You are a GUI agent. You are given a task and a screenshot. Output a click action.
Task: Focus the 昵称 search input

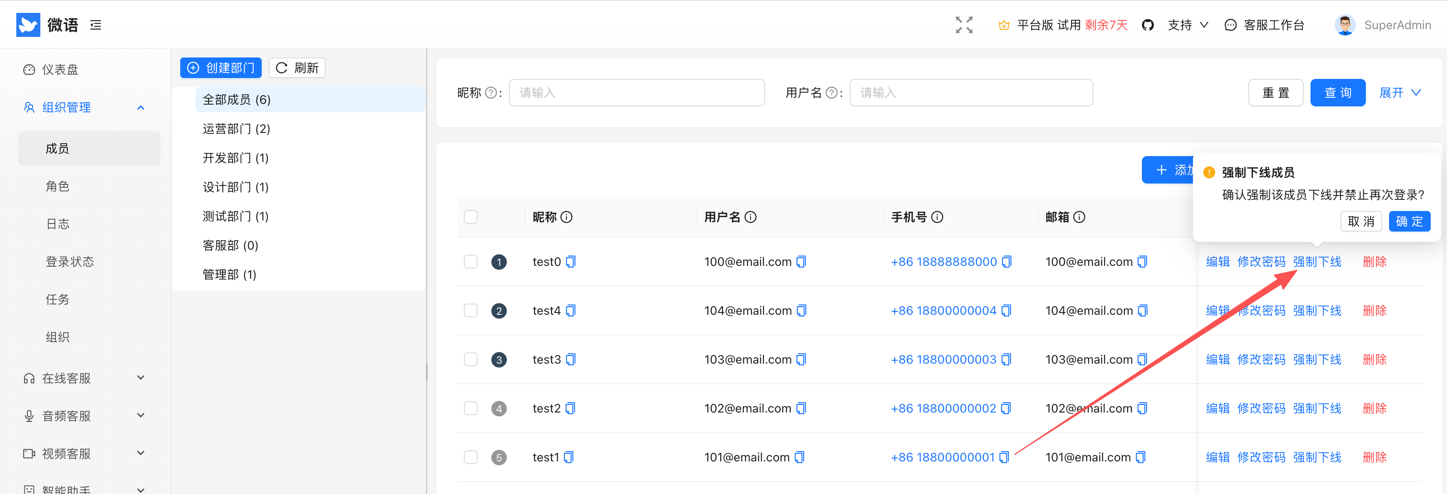636,93
